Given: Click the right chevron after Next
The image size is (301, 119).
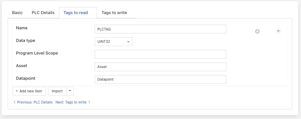Looking at the screenshot, I should (89, 102).
